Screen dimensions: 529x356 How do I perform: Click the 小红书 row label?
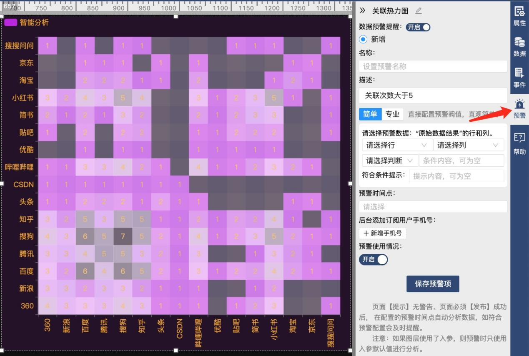(23, 98)
